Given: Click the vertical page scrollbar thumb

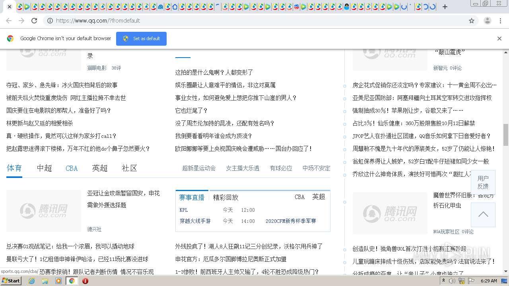Looking at the screenshot, I should [506, 135].
